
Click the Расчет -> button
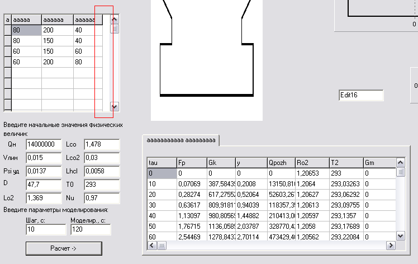coord(64,248)
